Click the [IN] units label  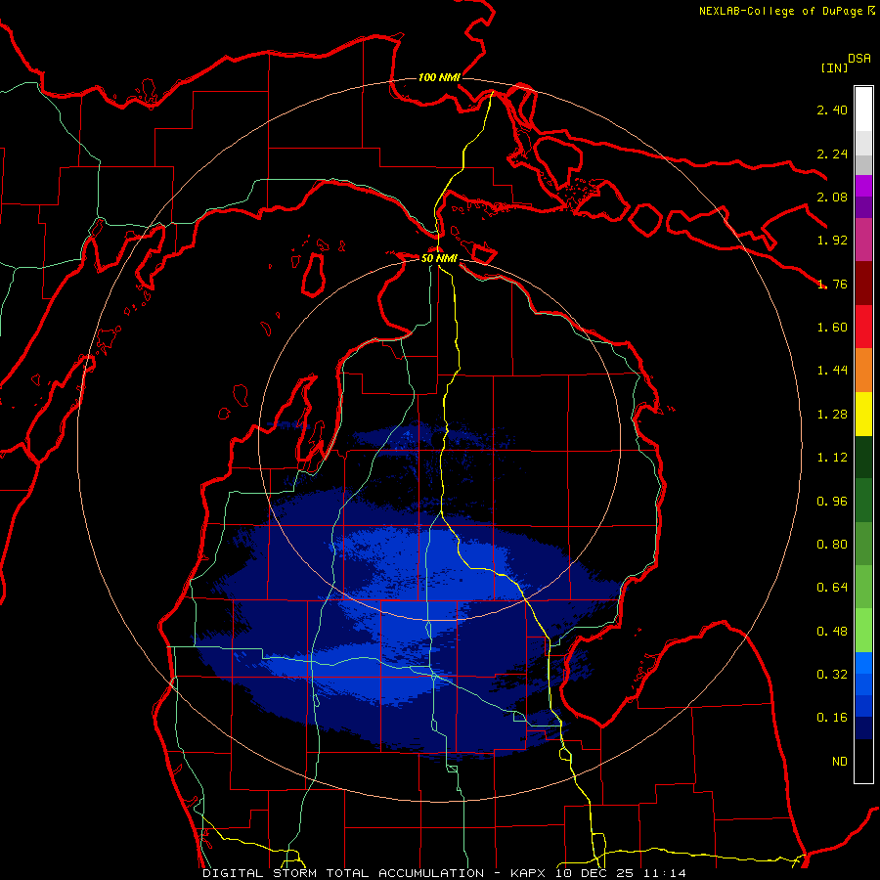834,67
